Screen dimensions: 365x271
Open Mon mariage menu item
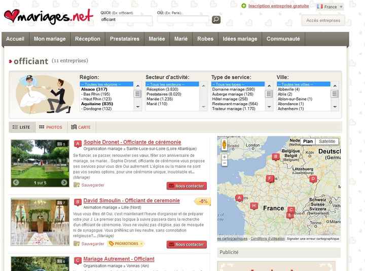tap(50, 39)
